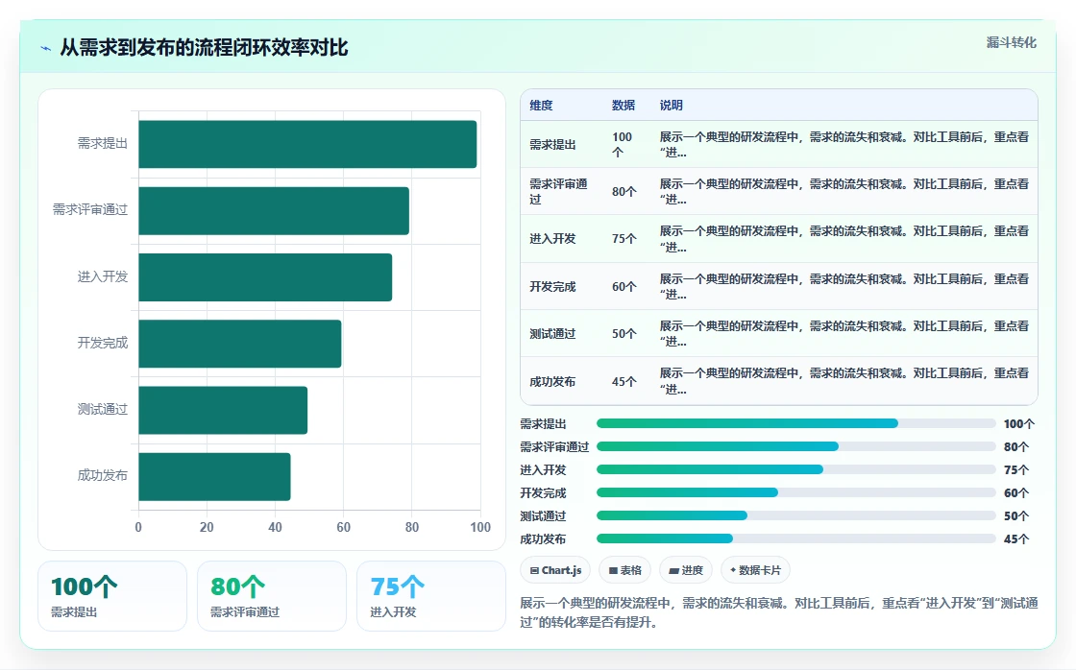Click the 开发完成 label on the chart axis
The height and width of the screenshot is (670, 1076).
[x=102, y=343]
